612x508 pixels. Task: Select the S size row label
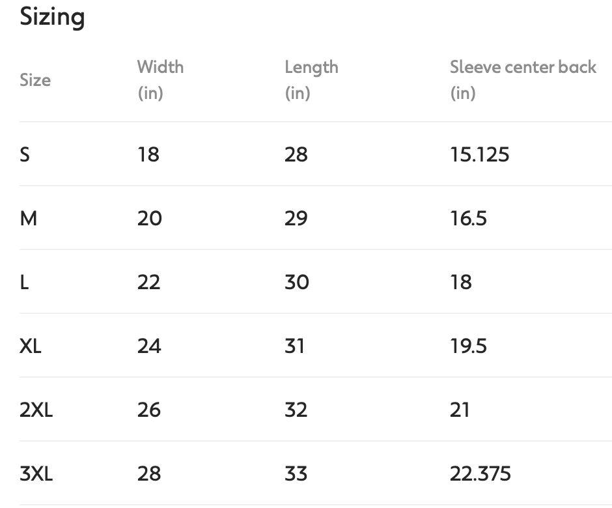pos(25,154)
